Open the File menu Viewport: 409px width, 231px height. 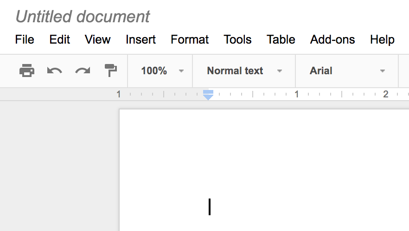25,40
